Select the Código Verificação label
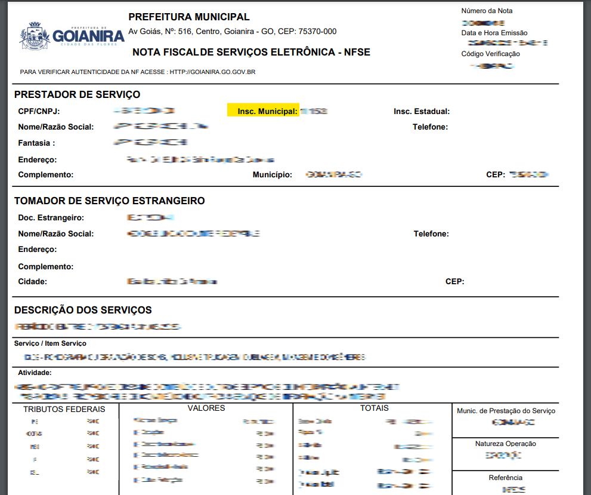Screen dimensions: 591x495 click(490, 54)
